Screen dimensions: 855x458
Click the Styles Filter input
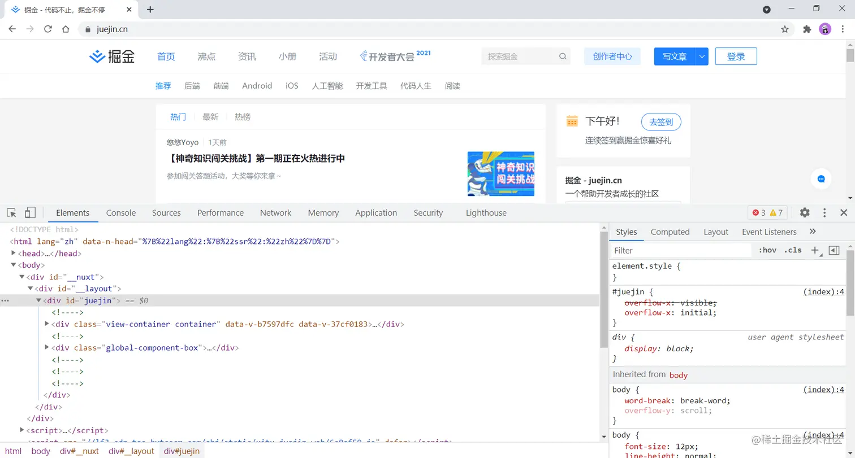click(681, 250)
